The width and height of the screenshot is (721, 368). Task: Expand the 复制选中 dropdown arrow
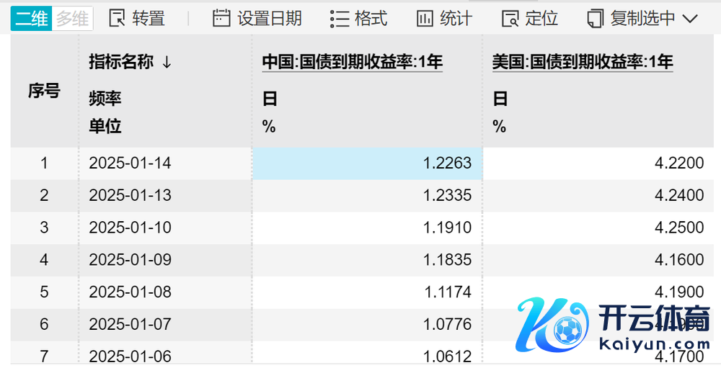click(x=689, y=18)
